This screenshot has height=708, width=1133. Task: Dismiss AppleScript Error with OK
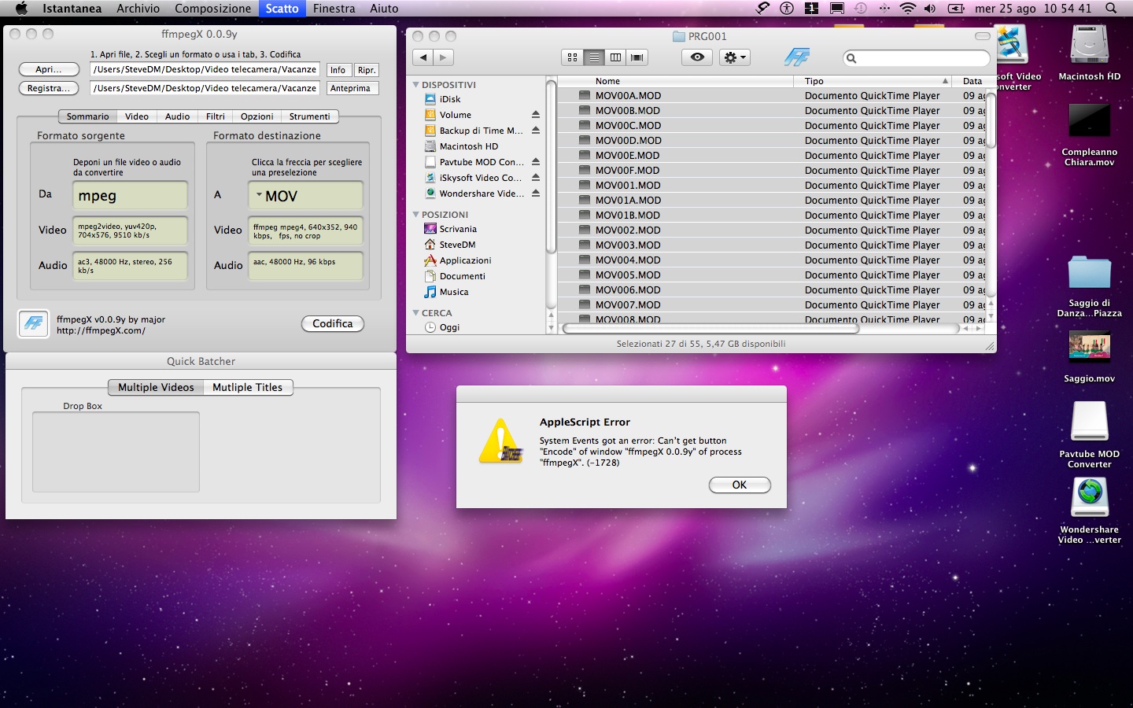[x=740, y=485]
